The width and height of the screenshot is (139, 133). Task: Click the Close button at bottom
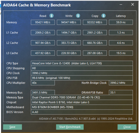pos(127,127)
